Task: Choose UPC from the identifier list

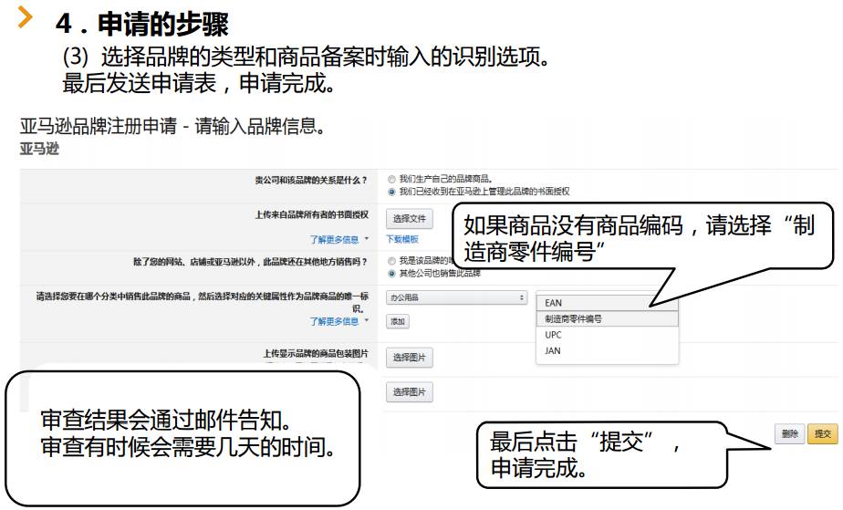Action: [x=608, y=335]
